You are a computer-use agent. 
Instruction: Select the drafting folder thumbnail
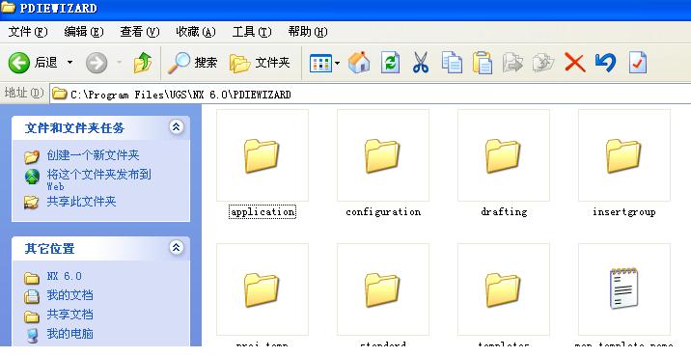(x=504, y=155)
